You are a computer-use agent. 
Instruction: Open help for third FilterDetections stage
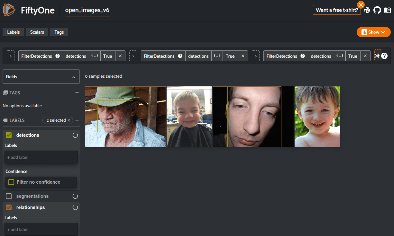pos(303,56)
